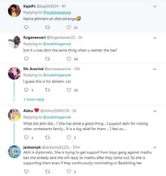
Task: Open the options chevron on Mc Aravind's tweet
Action: tap(155, 69)
